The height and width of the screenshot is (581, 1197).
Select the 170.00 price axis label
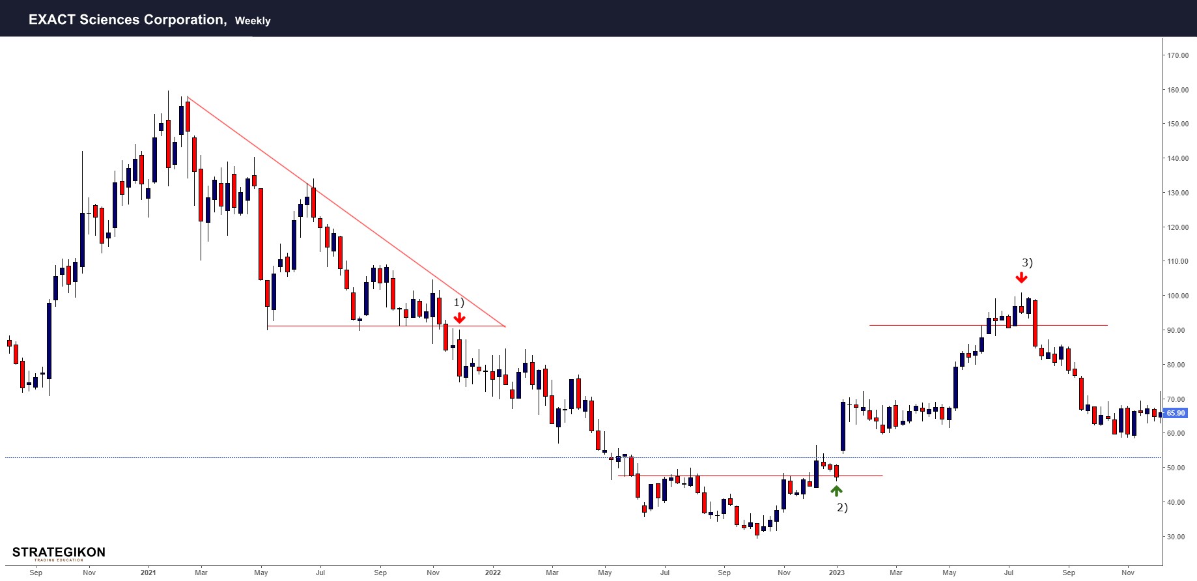[x=1177, y=55]
